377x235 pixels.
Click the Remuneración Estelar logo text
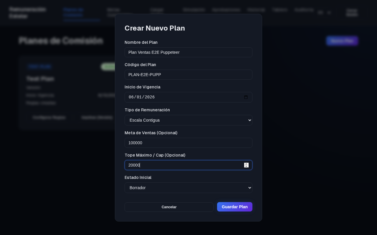tap(27, 13)
